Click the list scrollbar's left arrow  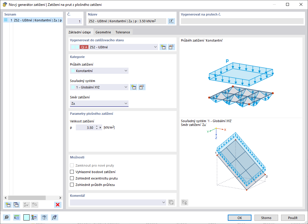pyautogui.click(x=6, y=198)
